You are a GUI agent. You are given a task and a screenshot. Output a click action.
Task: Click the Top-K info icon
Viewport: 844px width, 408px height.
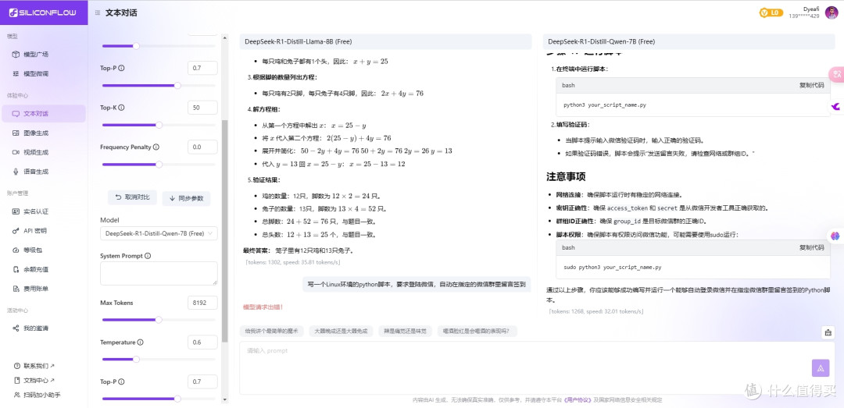coord(121,108)
